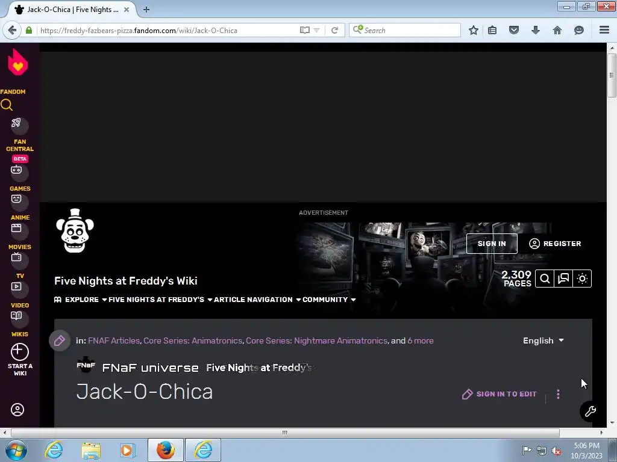Click the vertical scrollbar thumb

(x=612, y=75)
